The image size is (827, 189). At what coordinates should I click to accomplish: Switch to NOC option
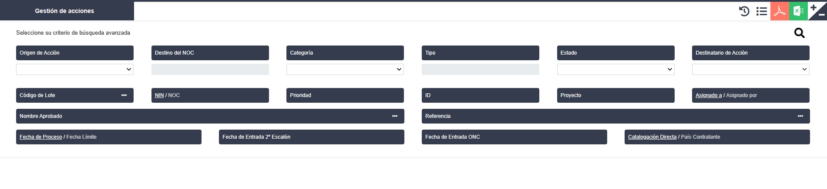(174, 95)
